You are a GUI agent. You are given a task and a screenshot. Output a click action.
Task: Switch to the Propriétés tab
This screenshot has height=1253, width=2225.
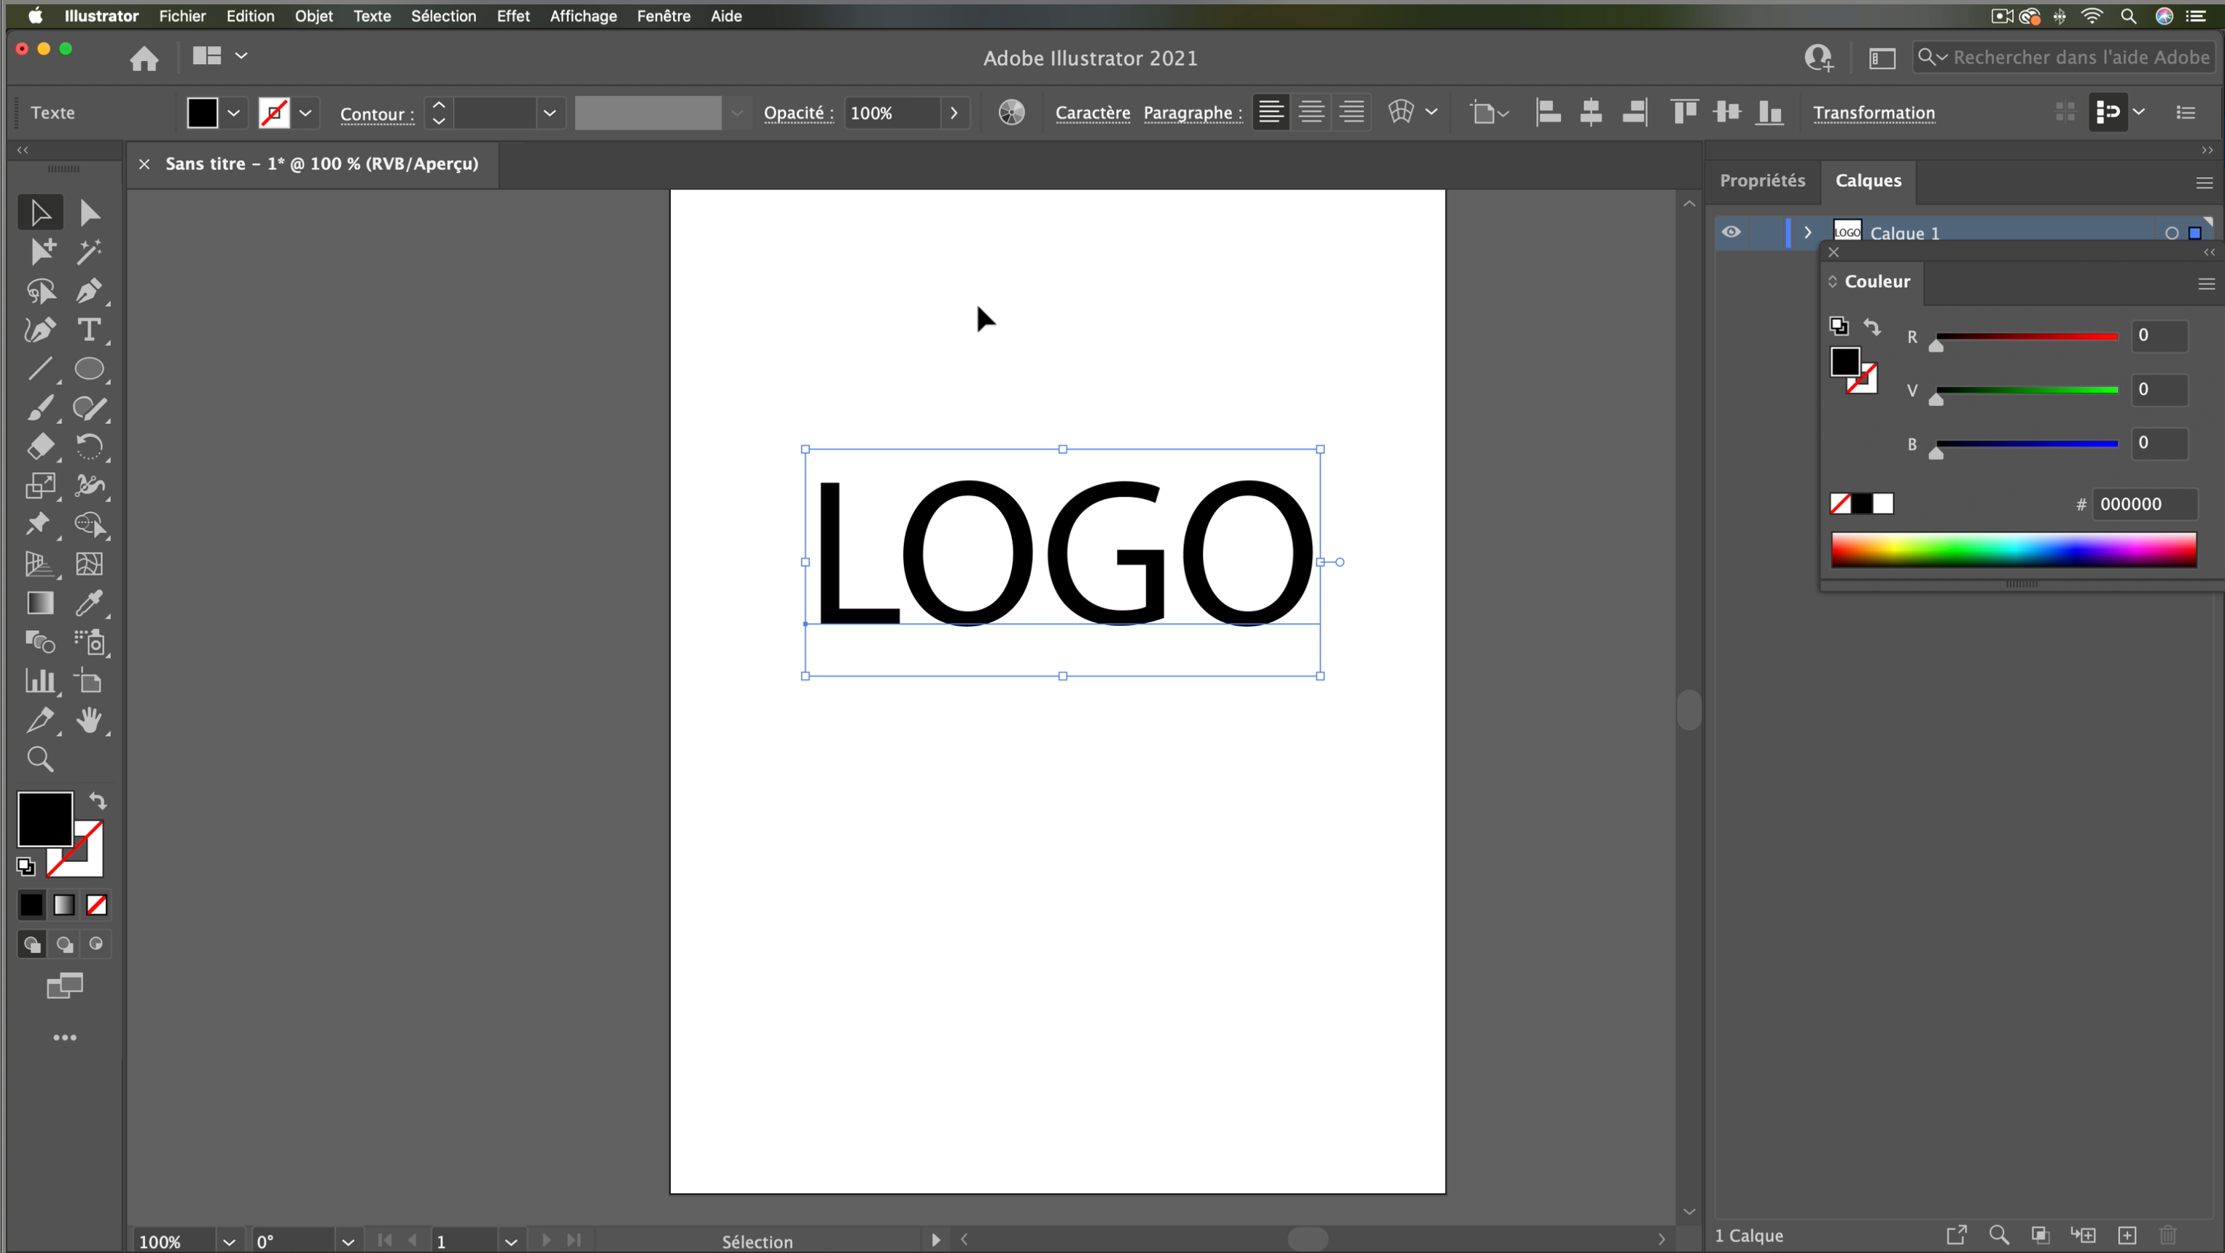1762,181
